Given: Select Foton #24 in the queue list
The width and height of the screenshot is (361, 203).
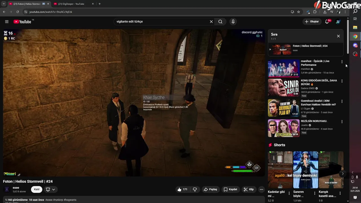Looking at the screenshot, I should tap(305, 49).
